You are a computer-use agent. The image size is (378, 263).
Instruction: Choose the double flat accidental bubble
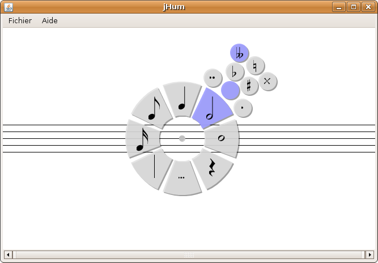239,53
